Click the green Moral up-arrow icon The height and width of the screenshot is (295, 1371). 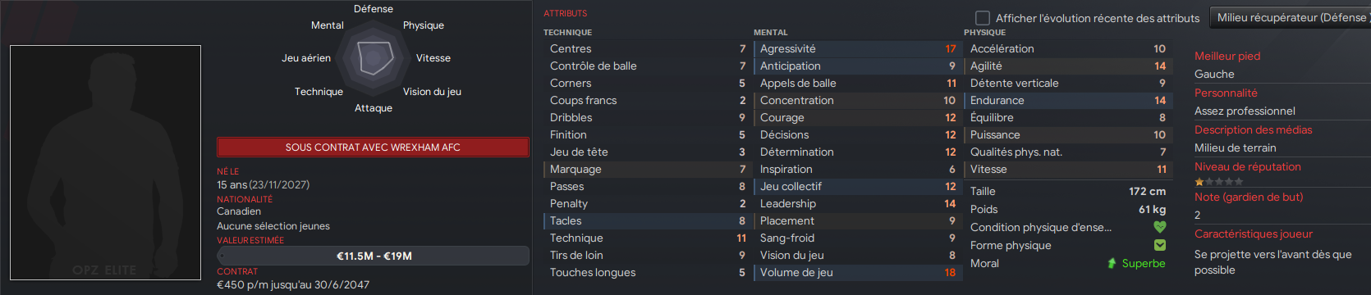[x=1112, y=263]
